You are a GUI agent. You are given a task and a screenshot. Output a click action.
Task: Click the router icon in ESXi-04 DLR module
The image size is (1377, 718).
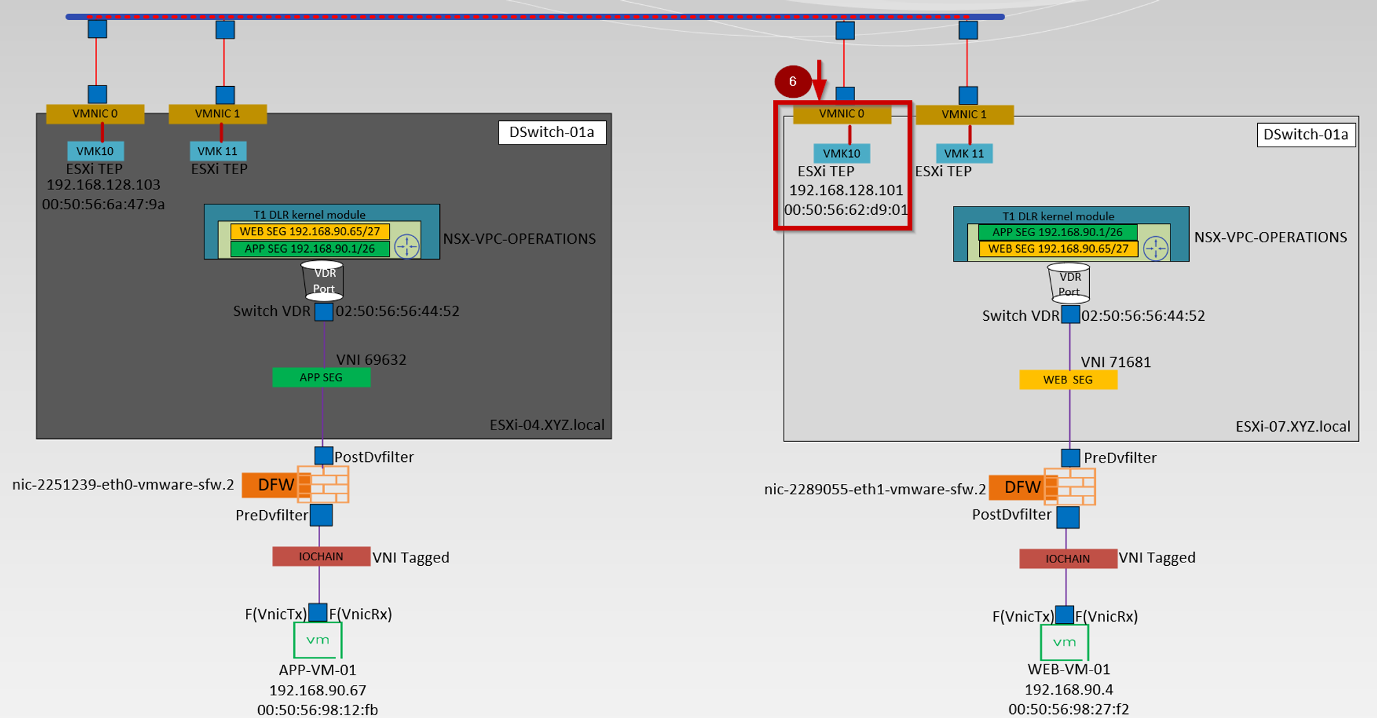407,246
